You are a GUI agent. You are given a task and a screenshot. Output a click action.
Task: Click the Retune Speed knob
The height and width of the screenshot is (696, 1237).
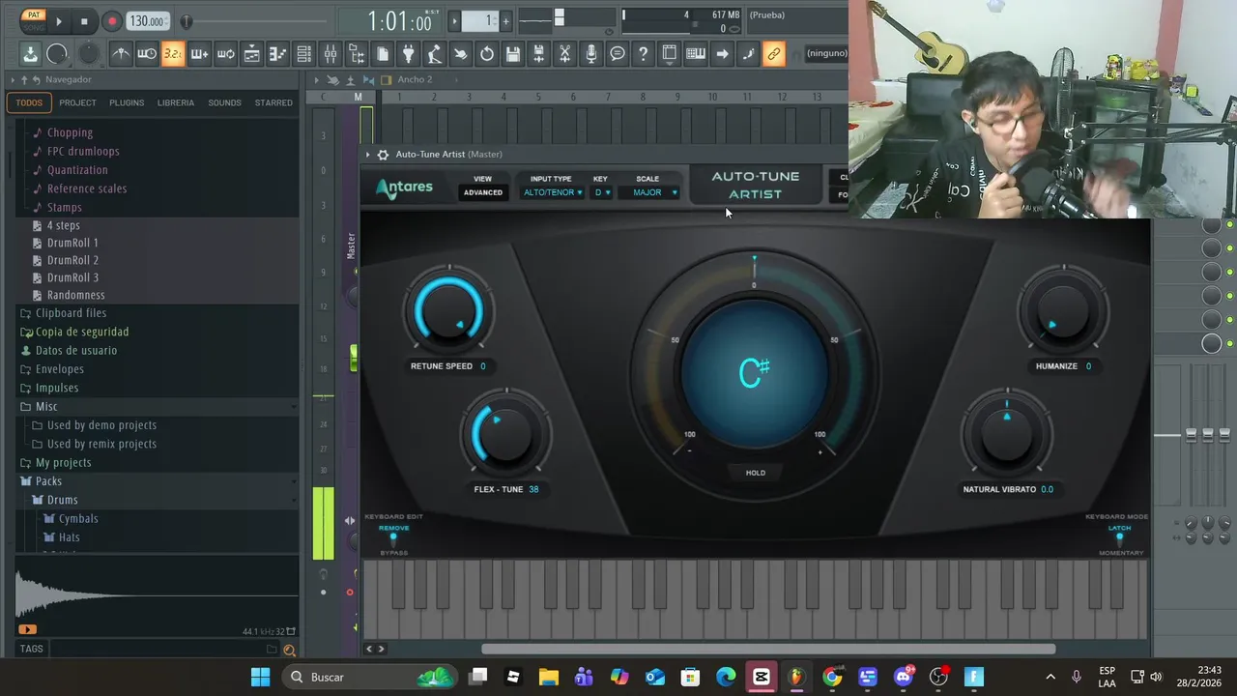coord(448,311)
